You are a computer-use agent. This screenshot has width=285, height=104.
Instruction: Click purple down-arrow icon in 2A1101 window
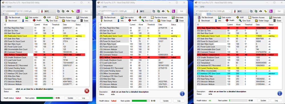78,11
